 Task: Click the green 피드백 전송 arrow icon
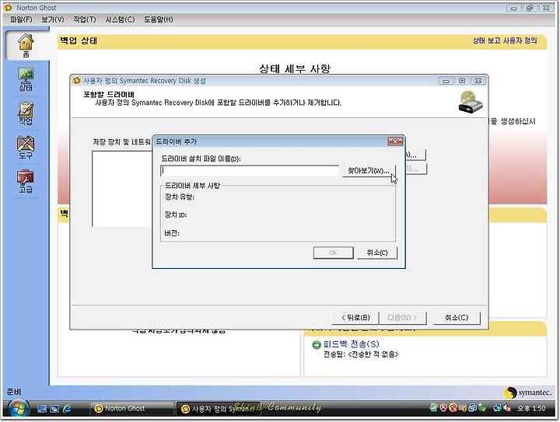[x=317, y=344]
